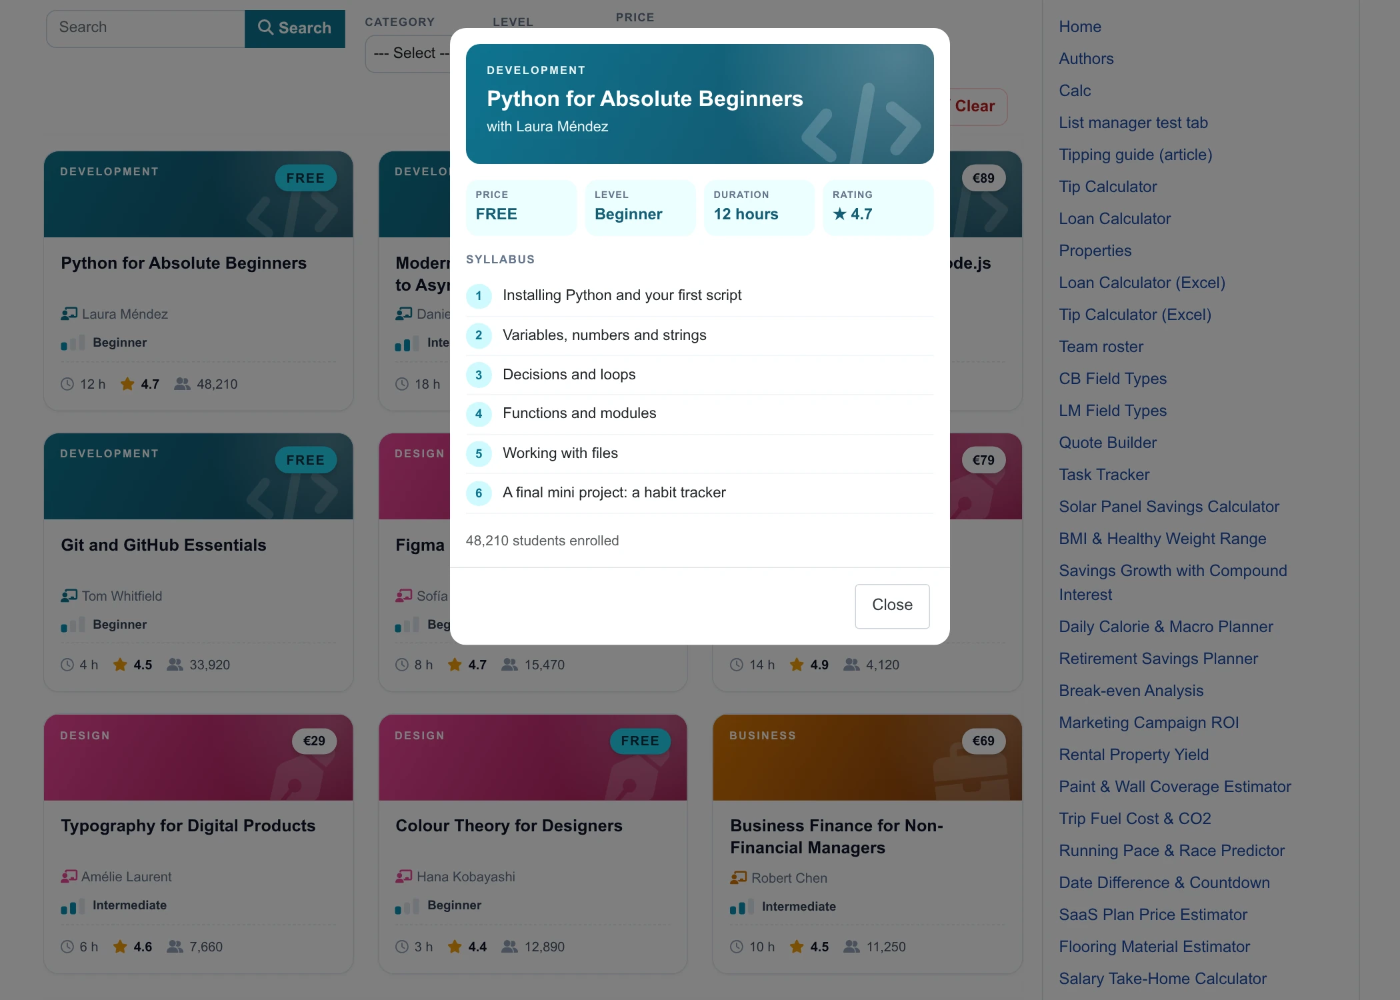Image resolution: width=1400 pixels, height=1000 pixels.
Task: Open Business Finance for Non-Financial Managers course
Action: [867, 843]
